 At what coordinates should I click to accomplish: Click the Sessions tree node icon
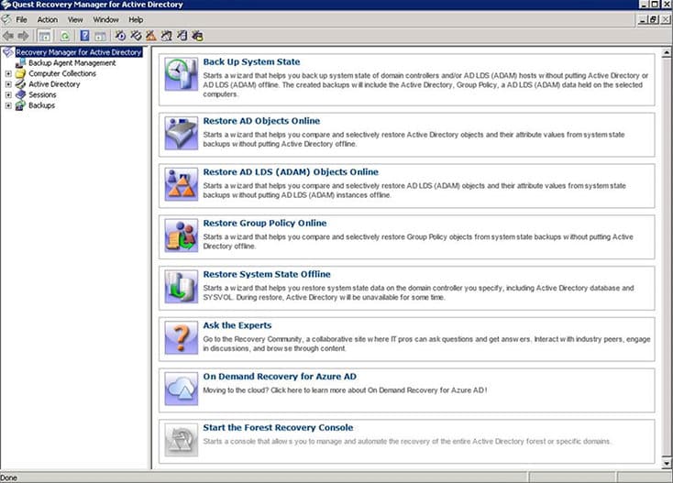(x=20, y=94)
